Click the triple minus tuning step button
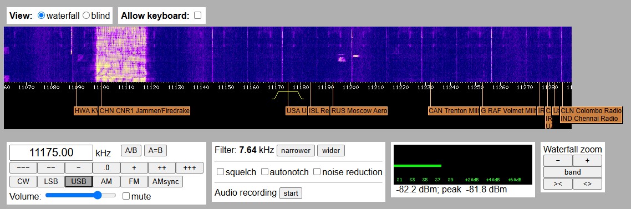Image resolution: width=631 pixels, height=209 pixels. tap(23, 167)
